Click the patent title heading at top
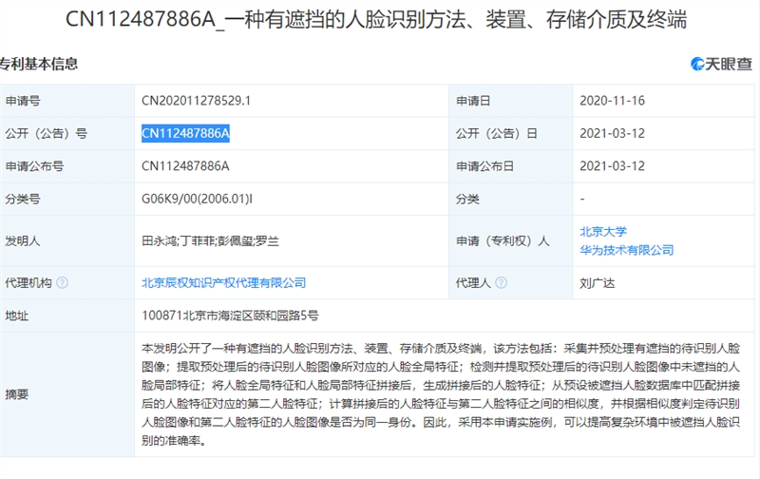 pyautogui.click(x=380, y=19)
